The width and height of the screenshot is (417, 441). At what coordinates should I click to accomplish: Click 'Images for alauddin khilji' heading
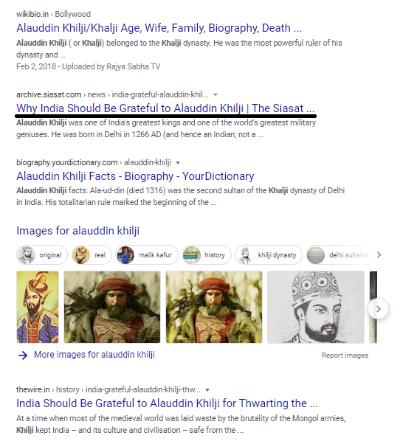[x=77, y=231]
